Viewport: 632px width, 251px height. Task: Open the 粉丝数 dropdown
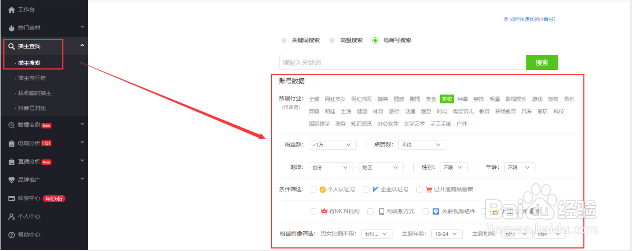click(332, 145)
